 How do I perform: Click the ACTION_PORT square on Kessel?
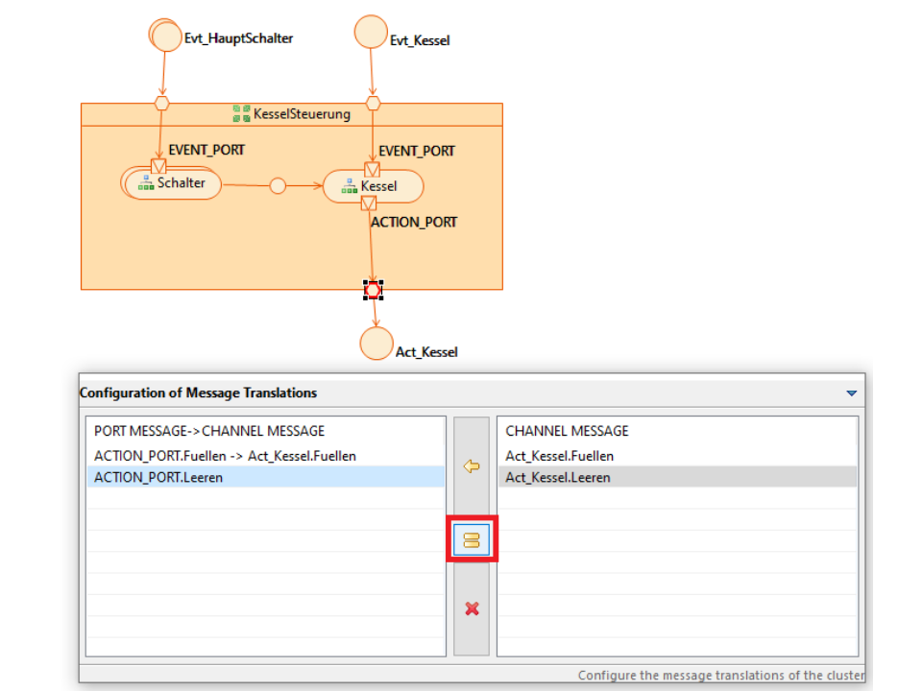368,203
